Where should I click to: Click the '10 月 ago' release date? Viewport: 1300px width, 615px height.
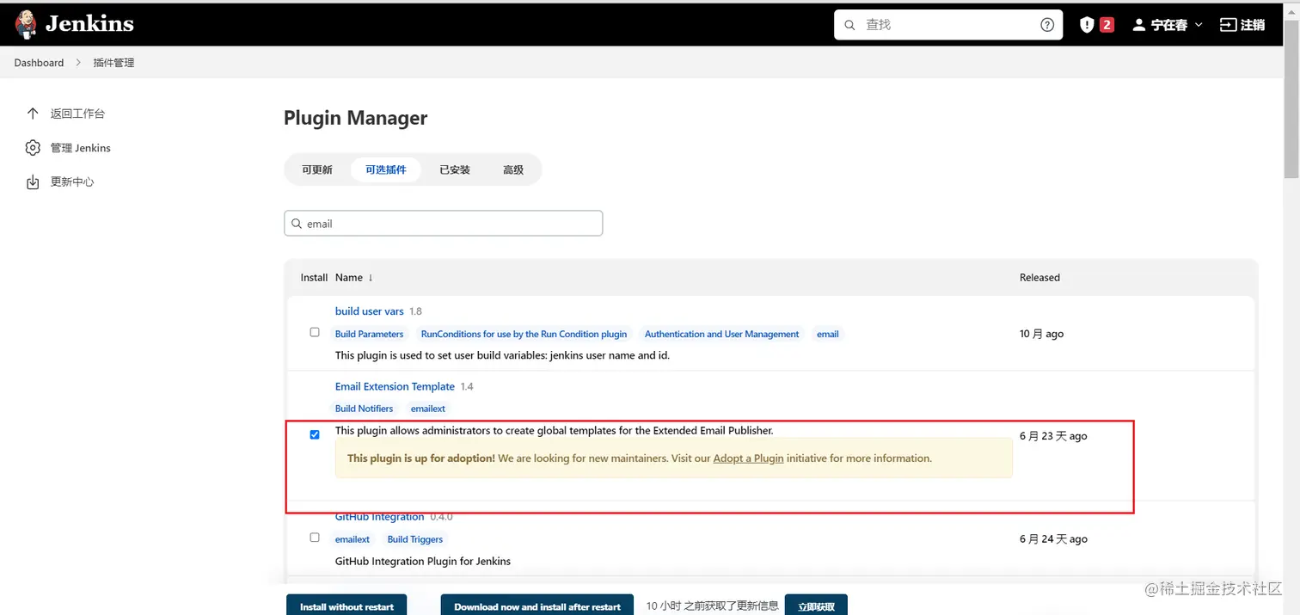1041,334
